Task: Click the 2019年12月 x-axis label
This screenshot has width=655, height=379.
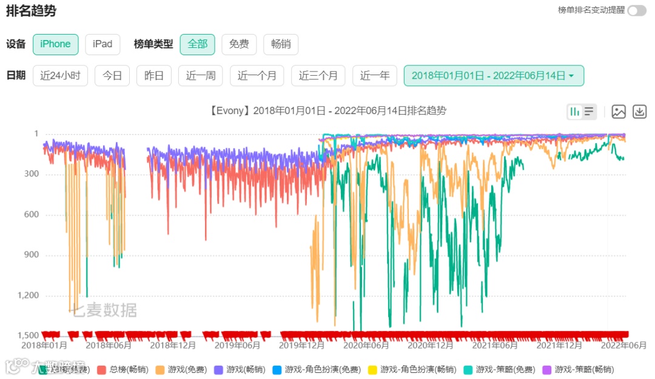Action: click(x=301, y=346)
